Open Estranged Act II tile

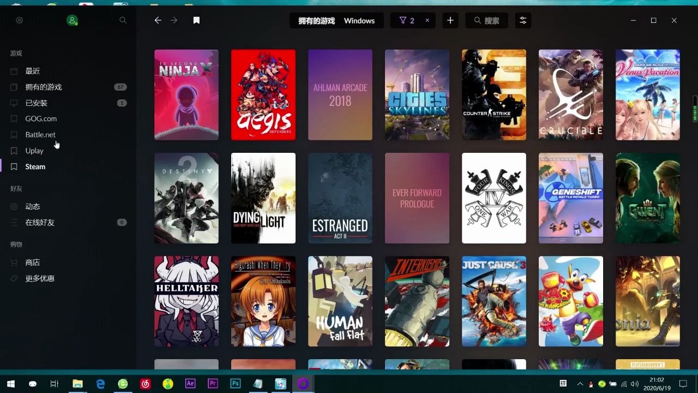point(340,198)
